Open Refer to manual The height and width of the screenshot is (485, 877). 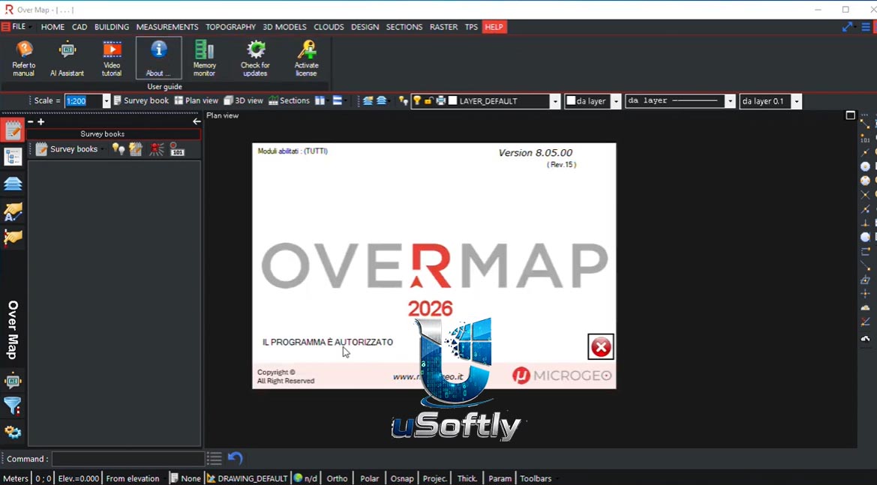tap(23, 58)
